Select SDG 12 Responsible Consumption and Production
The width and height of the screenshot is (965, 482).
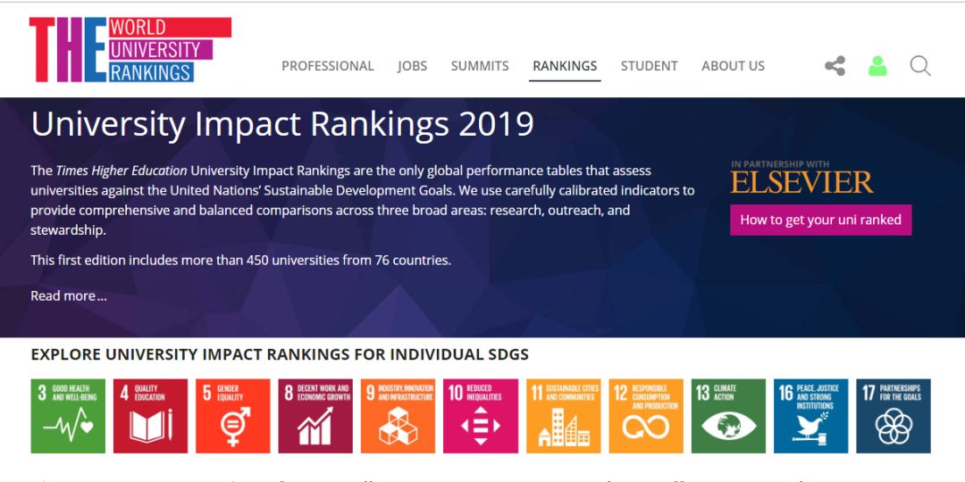[646, 416]
